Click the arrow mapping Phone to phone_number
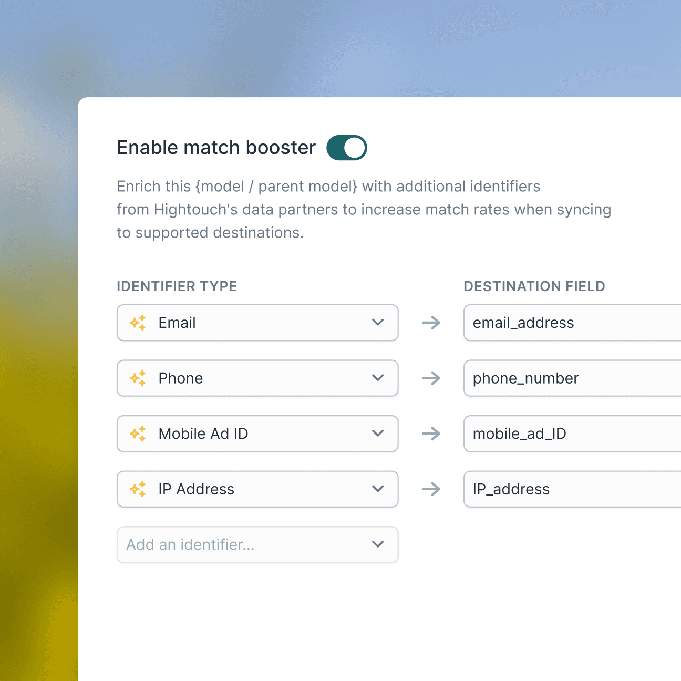 (x=431, y=378)
